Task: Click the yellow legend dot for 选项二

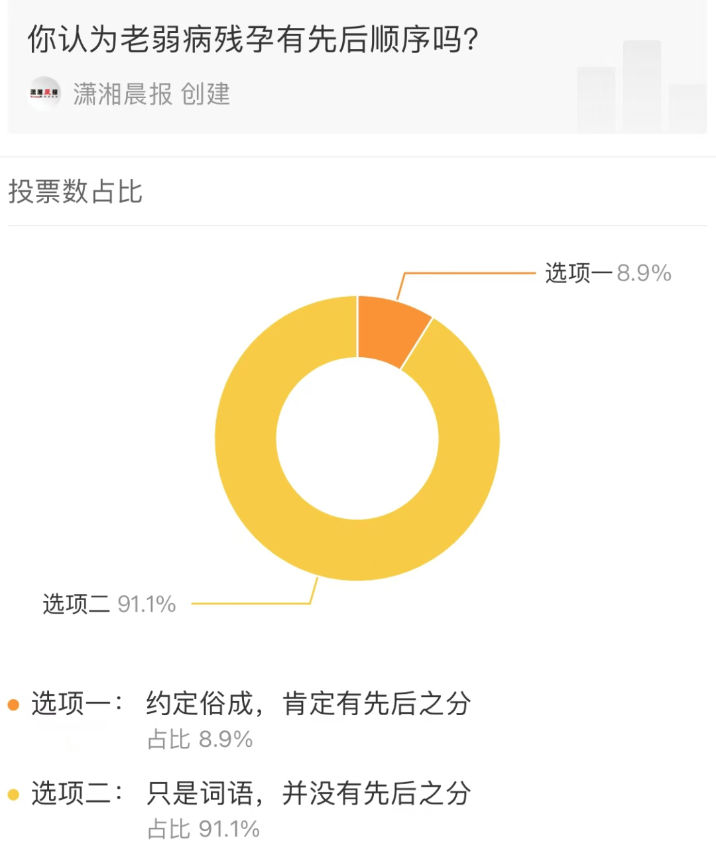Action: [13, 794]
